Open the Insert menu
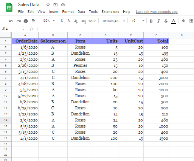 [x=54, y=12]
